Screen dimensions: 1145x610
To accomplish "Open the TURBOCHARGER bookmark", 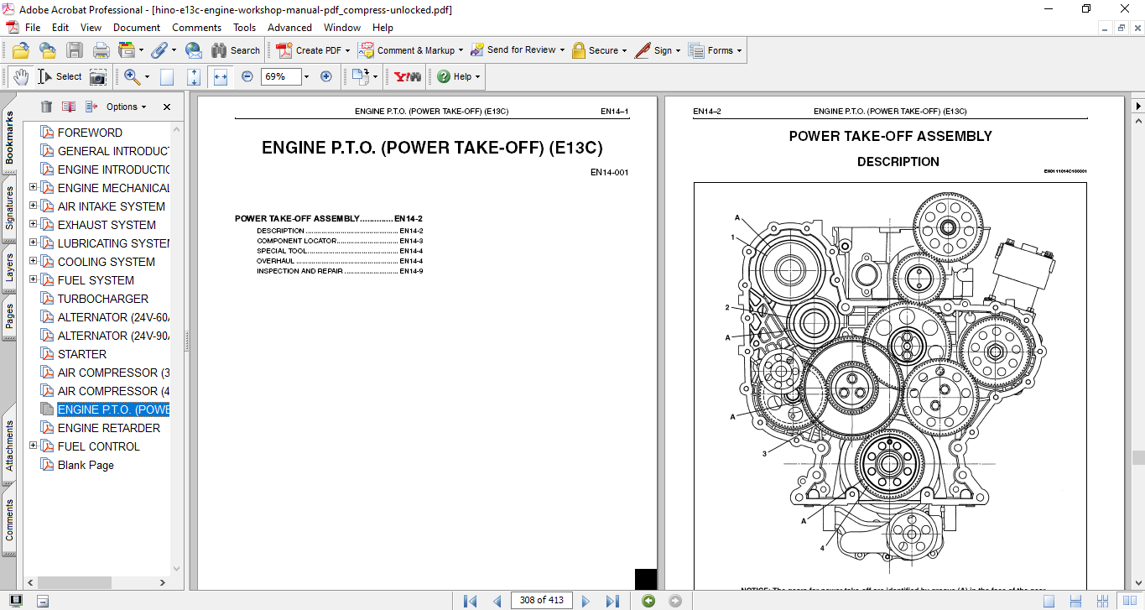I will tap(102, 299).
